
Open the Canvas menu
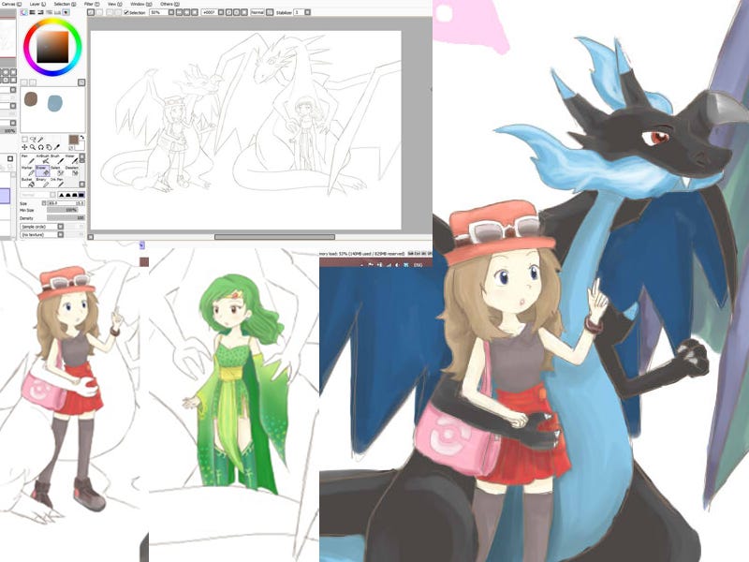(x=11, y=4)
